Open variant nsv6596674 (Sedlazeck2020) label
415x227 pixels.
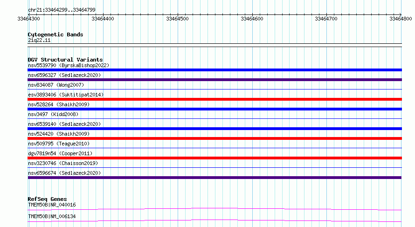(64, 173)
